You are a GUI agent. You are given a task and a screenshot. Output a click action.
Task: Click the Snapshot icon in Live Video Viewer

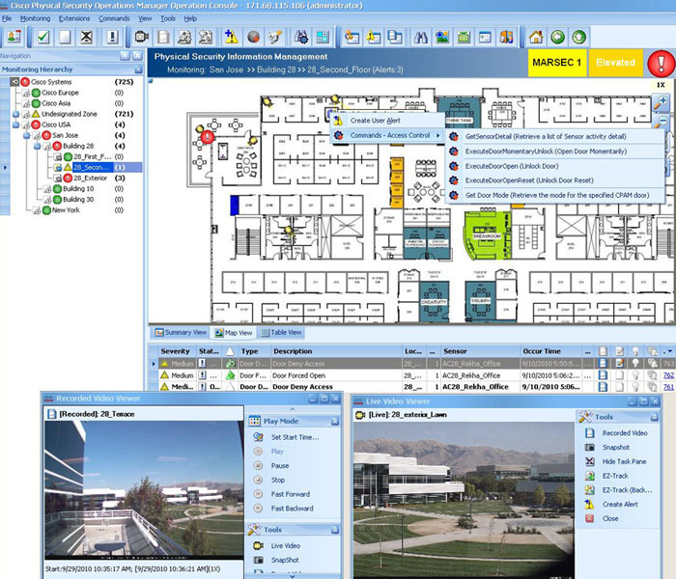point(589,447)
